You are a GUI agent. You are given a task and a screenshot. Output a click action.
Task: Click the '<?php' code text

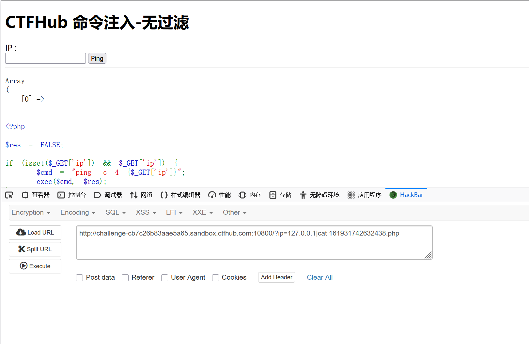(15, 127)
